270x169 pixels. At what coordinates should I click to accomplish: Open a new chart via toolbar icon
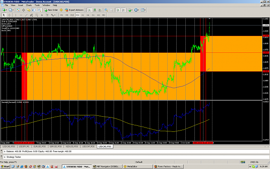point(3,10)
